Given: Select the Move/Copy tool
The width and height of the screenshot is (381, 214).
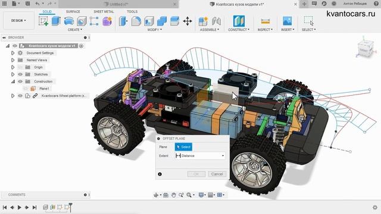Looking at the screenshot, I should tap(188, 21).
